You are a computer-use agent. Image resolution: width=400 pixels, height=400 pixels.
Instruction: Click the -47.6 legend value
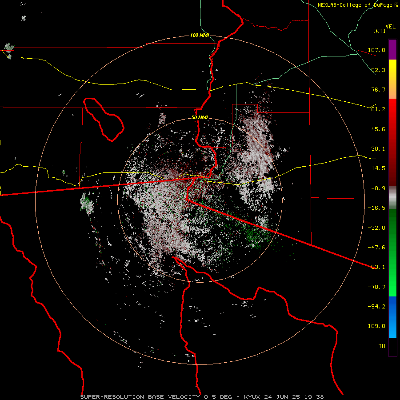(x=376, y=248)
